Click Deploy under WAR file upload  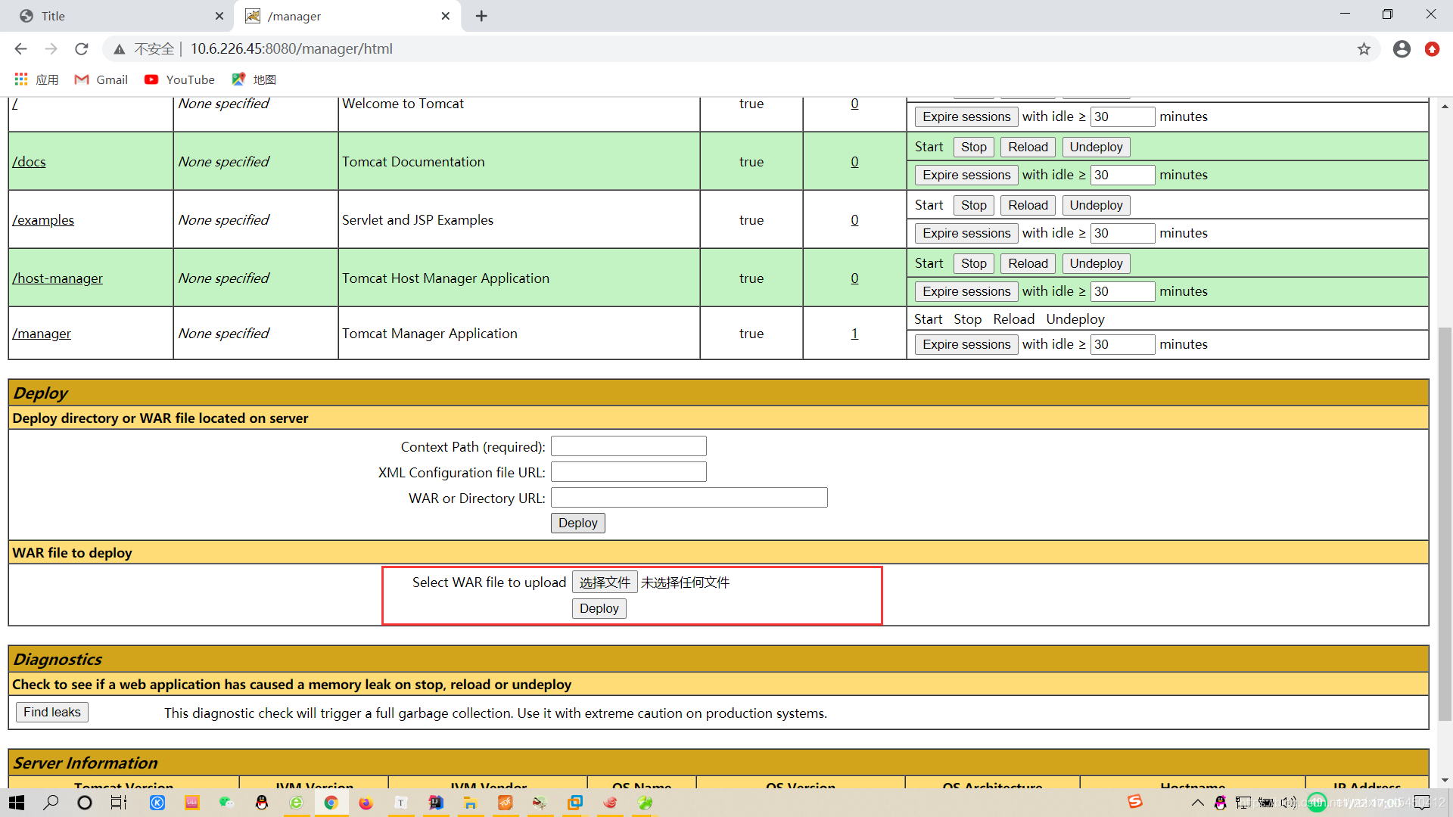click(x=599, y=608)
